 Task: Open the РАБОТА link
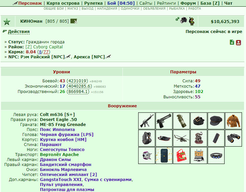pyautogui.click(x=195, y=9)
